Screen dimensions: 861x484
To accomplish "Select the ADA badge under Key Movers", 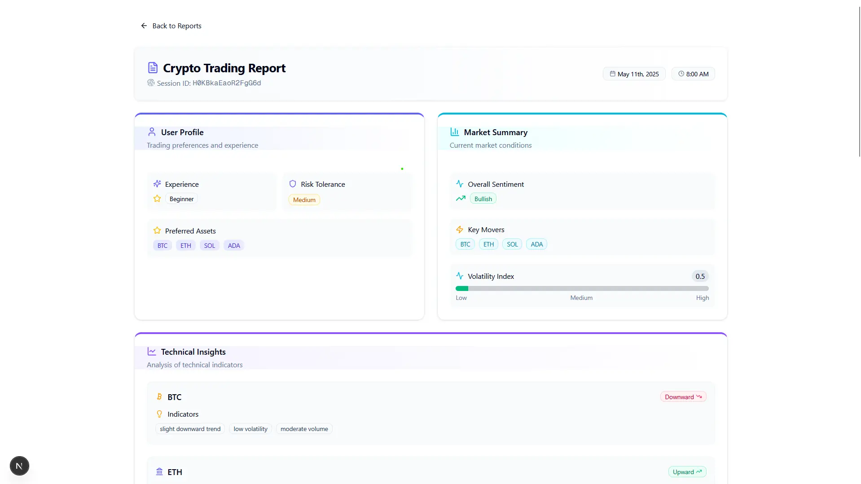I will 536,244.
